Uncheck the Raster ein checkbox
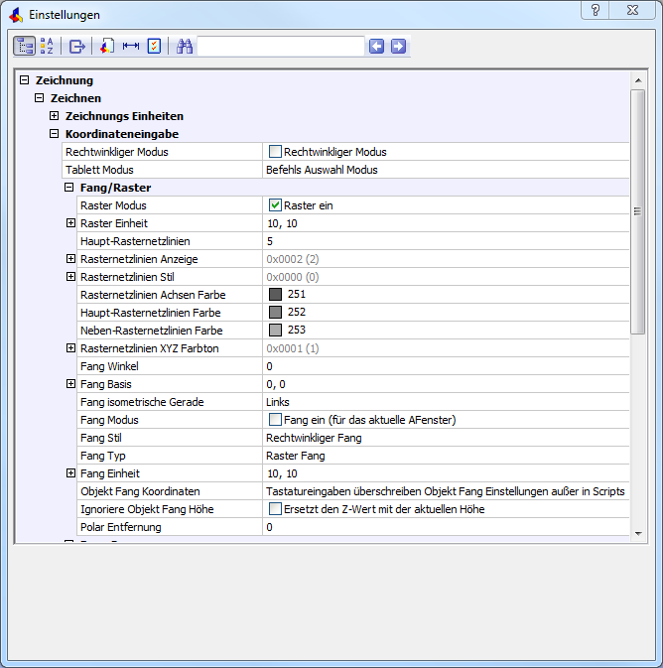Screen dimensions: 663x668 coord(275,205)
